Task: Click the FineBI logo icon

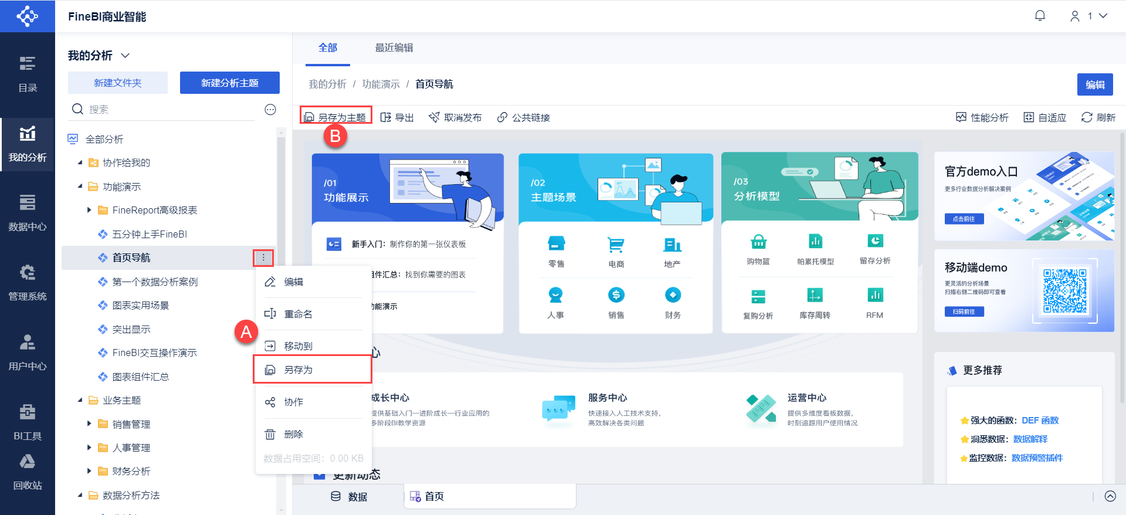Action: (28, 16)
